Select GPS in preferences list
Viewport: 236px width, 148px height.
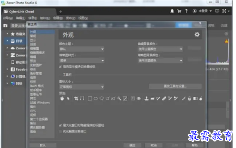tap(33, 111)
